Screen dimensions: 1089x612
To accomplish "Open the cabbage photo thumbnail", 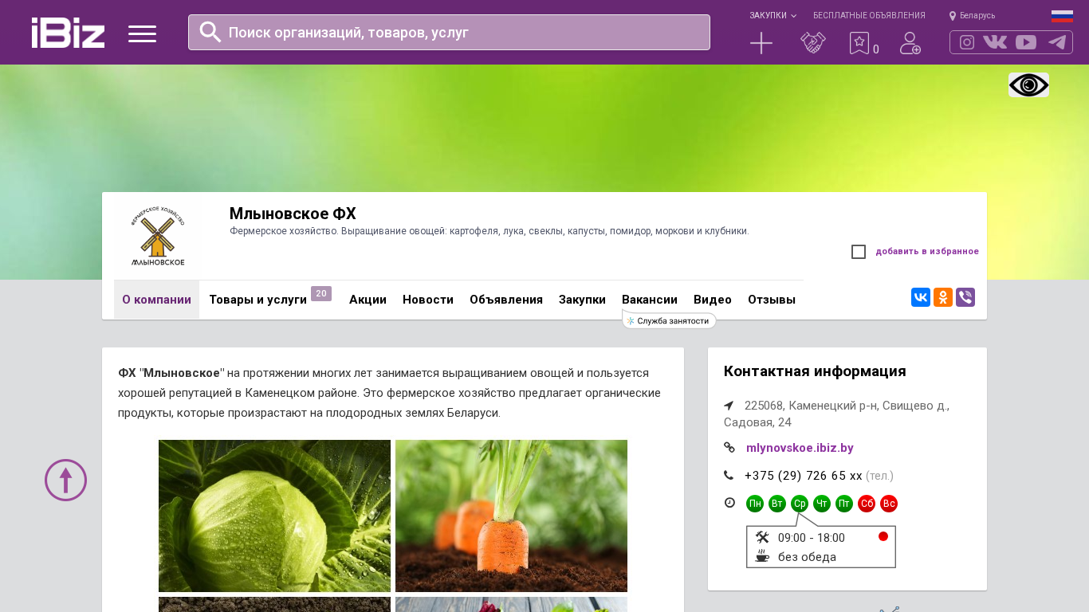I will click(x=274, y=516).
